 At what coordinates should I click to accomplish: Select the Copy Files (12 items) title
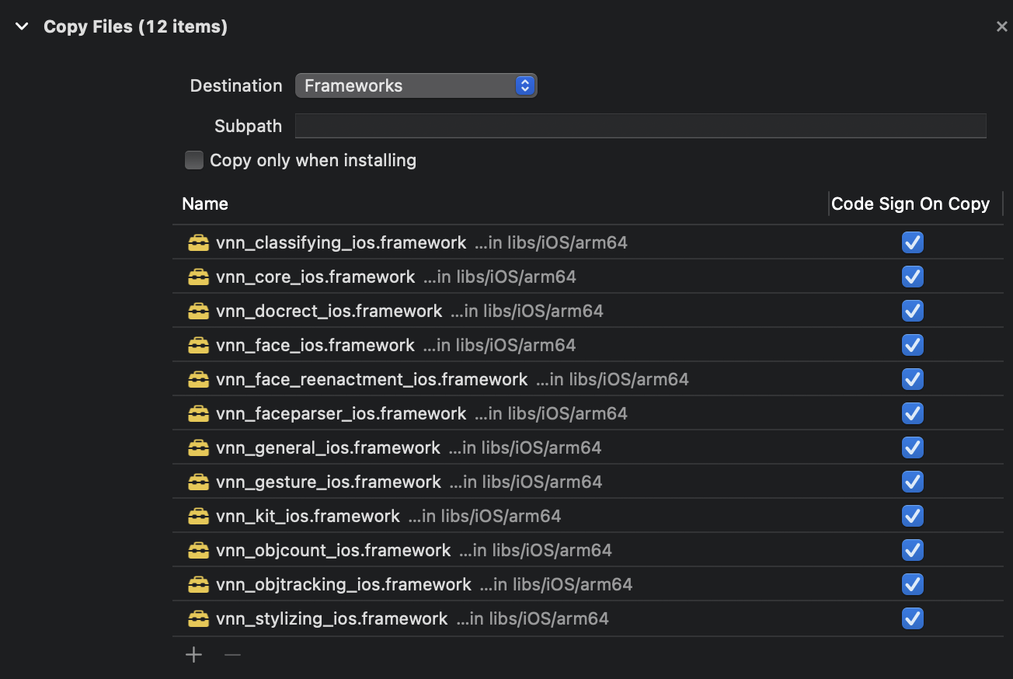point(135,26)
